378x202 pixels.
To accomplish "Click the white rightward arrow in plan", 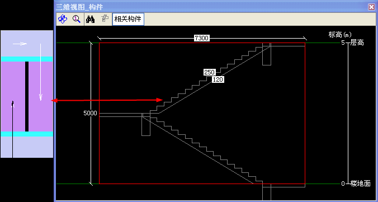I will point(20,44).
